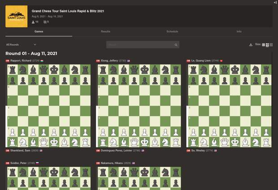
Task: Open player Svidler, Peter
Action: (x=18, y=163)
